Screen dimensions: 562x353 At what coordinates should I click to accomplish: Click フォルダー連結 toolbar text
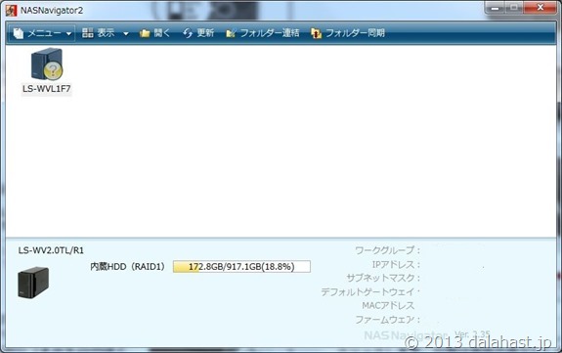[x=270, y=33]
